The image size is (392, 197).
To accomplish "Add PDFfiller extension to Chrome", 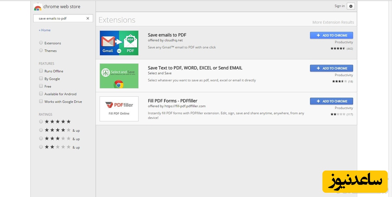I will (331, 101).
